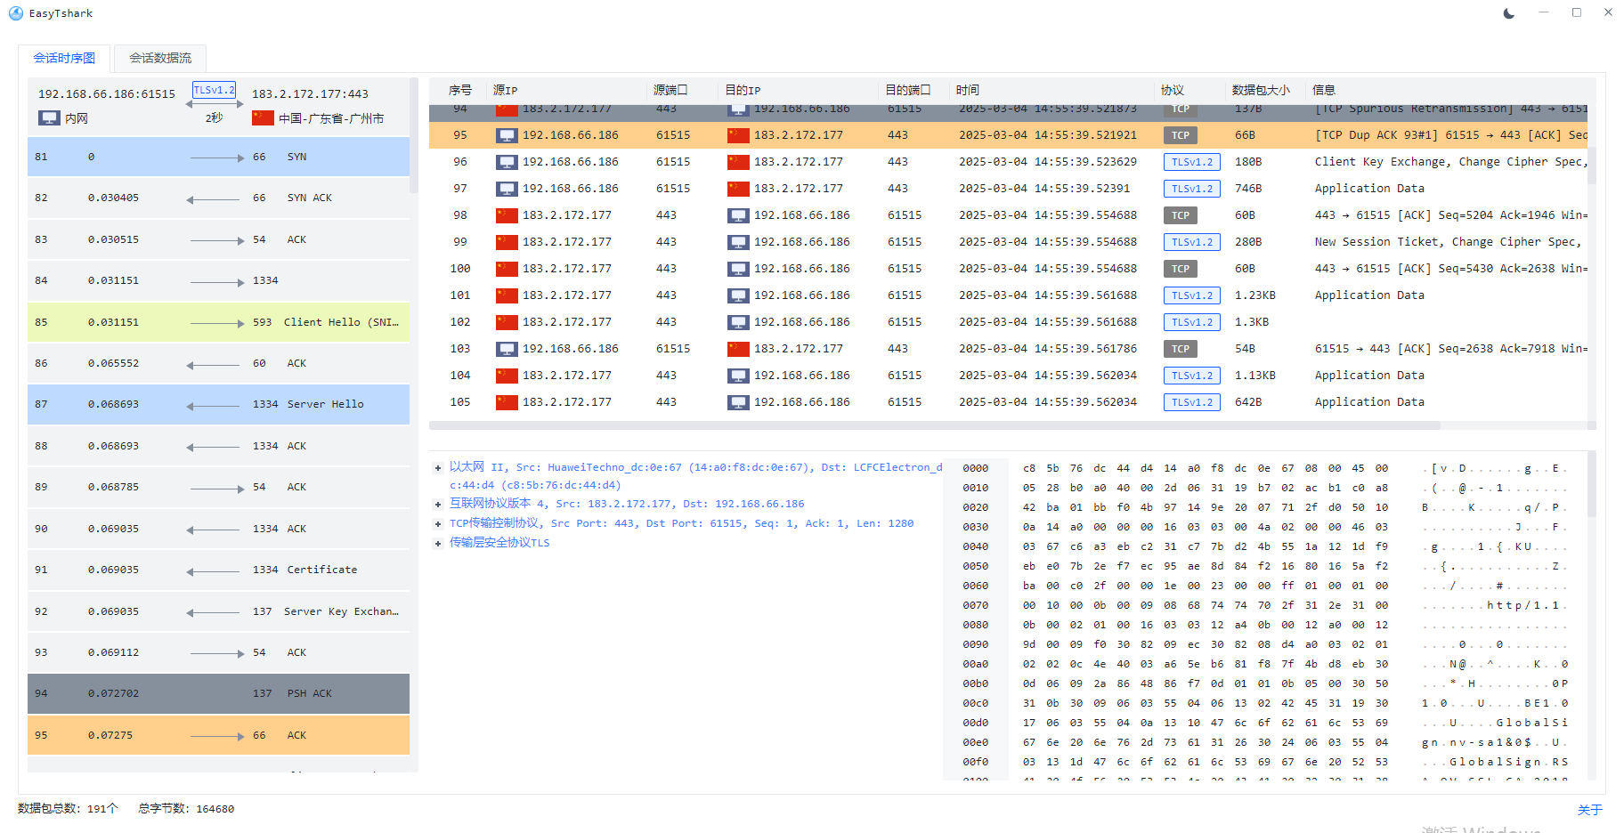This screenshot has width=1624, height=833.
Task: Click the TLSv1.2 badge in session header
Action: 214,91
